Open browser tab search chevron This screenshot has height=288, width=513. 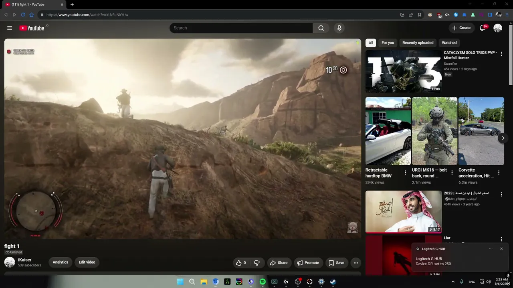point(470,4)
